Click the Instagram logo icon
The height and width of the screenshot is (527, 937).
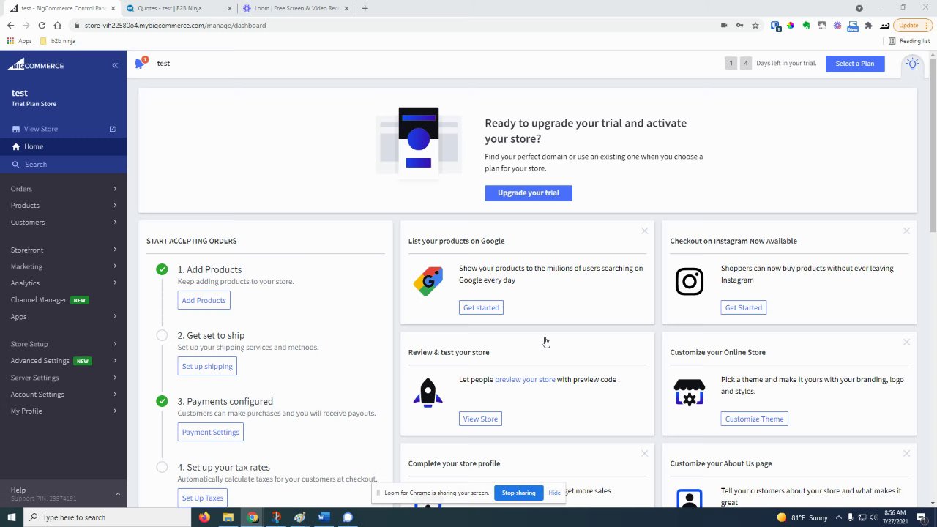pos(689,281)
